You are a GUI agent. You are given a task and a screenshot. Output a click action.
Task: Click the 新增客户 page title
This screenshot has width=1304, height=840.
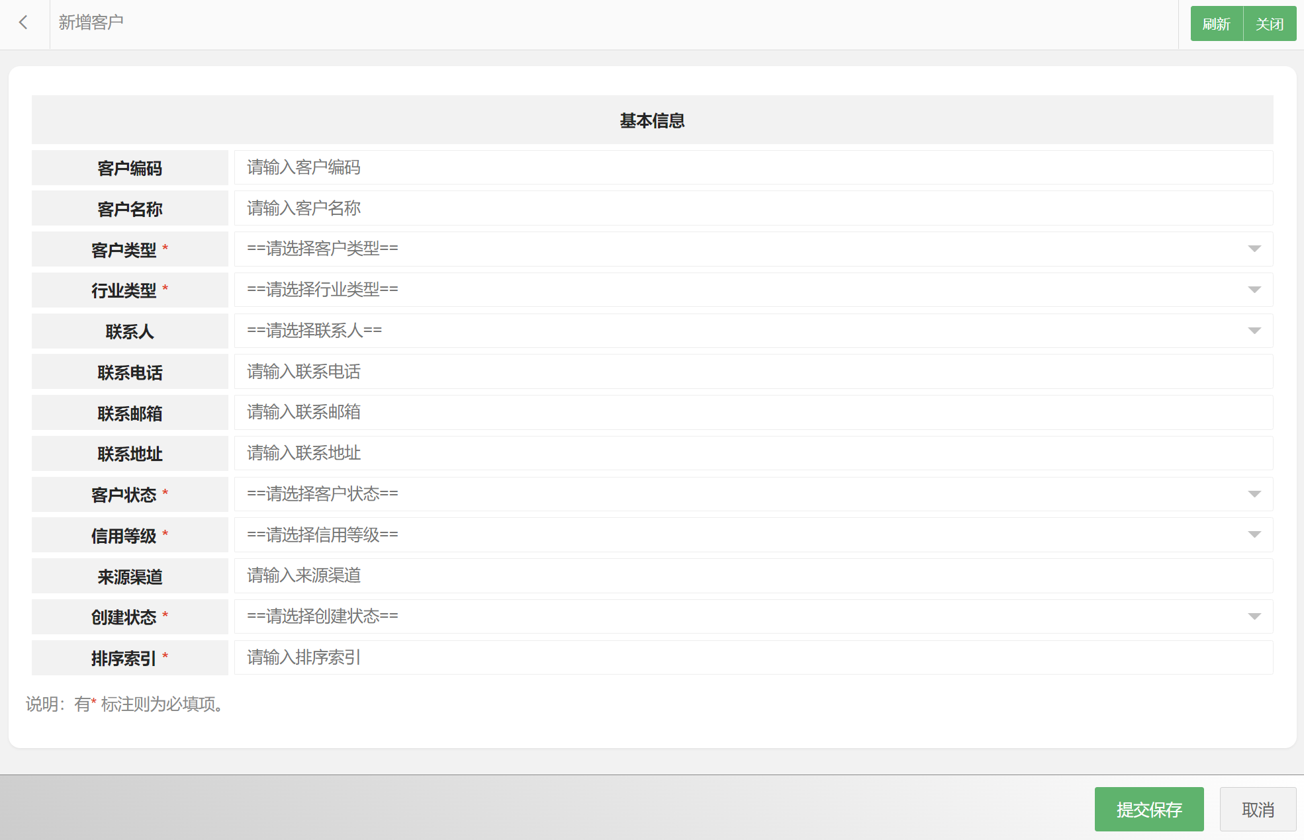click(91, 23)
